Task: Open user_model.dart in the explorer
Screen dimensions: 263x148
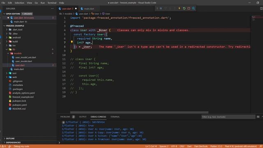Action: pos(23,61)
